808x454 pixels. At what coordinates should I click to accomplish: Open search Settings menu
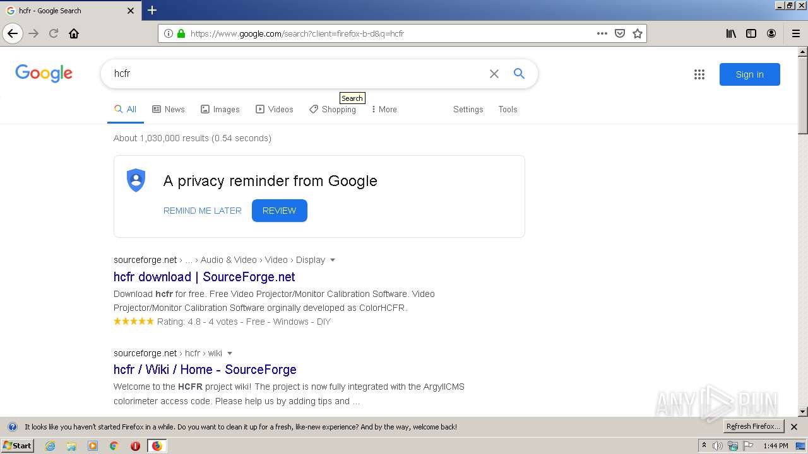tap(468, 109)
